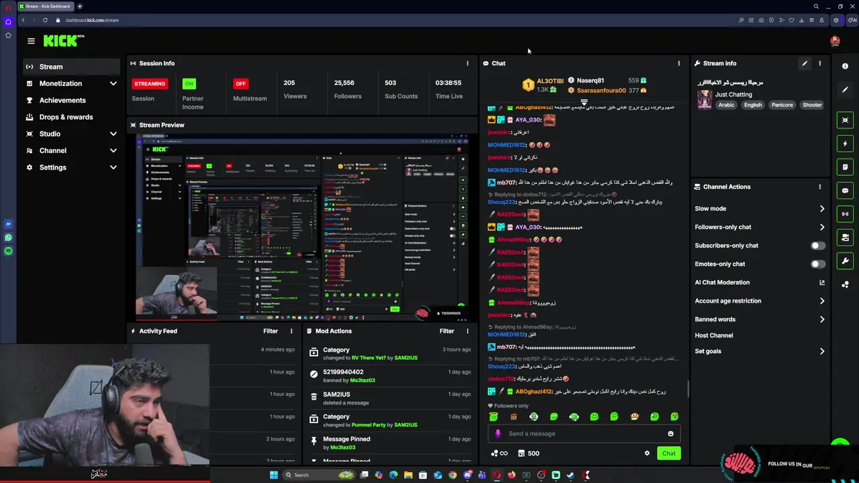
Task: Toggle the Multistream OFF badge
Action: tap(241, 84)
